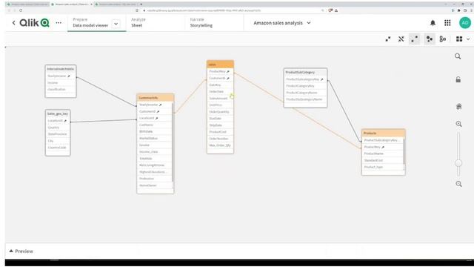Click the zoom out magnifier icon
The width and height of the screenshot is (474, 267).
click(459, 184)
